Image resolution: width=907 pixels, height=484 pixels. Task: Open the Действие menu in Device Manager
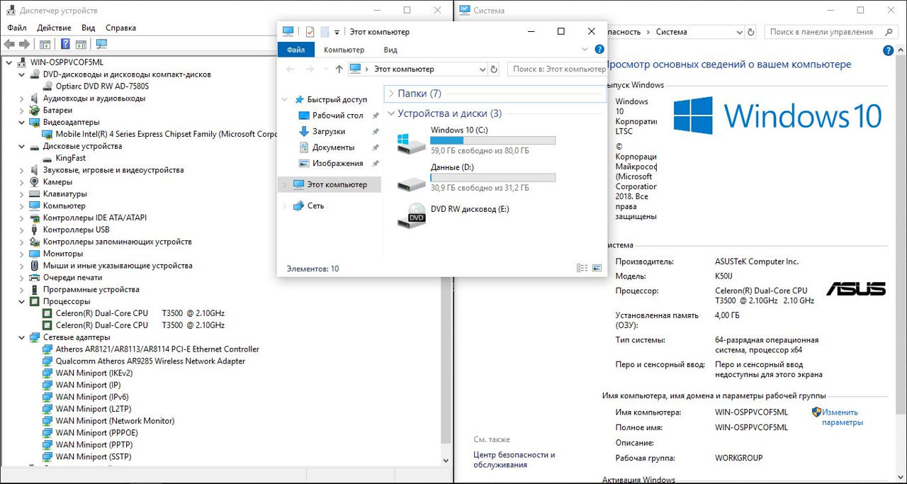[54, 28]
